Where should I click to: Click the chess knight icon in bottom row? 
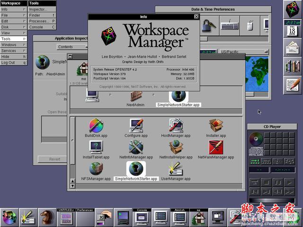47,218
